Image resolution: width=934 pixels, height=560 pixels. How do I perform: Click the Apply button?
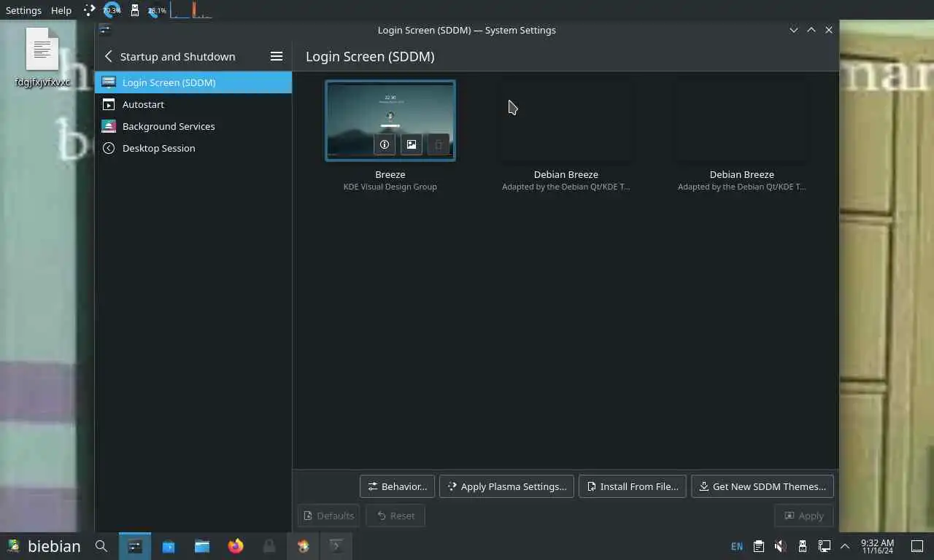pos(804,516)
